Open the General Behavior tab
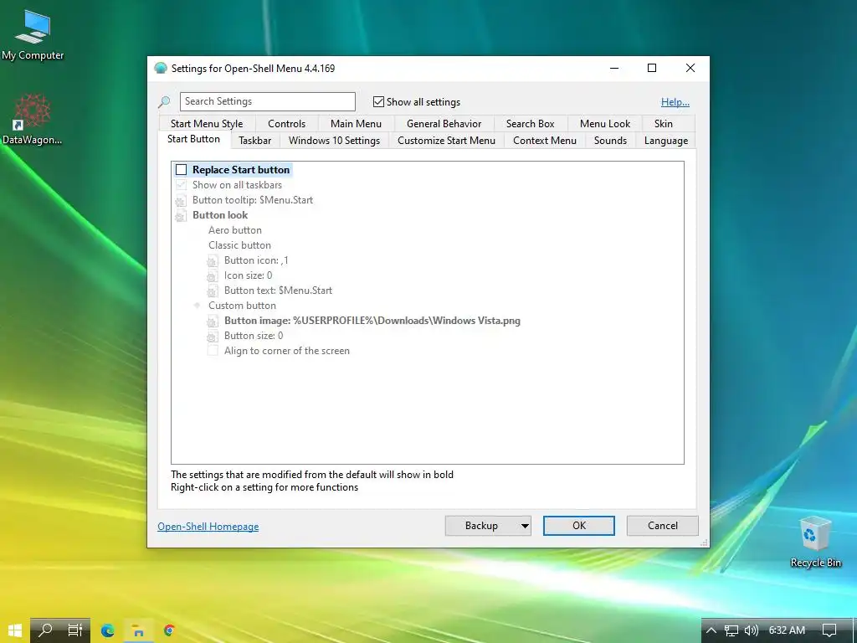 click(444, 124)
